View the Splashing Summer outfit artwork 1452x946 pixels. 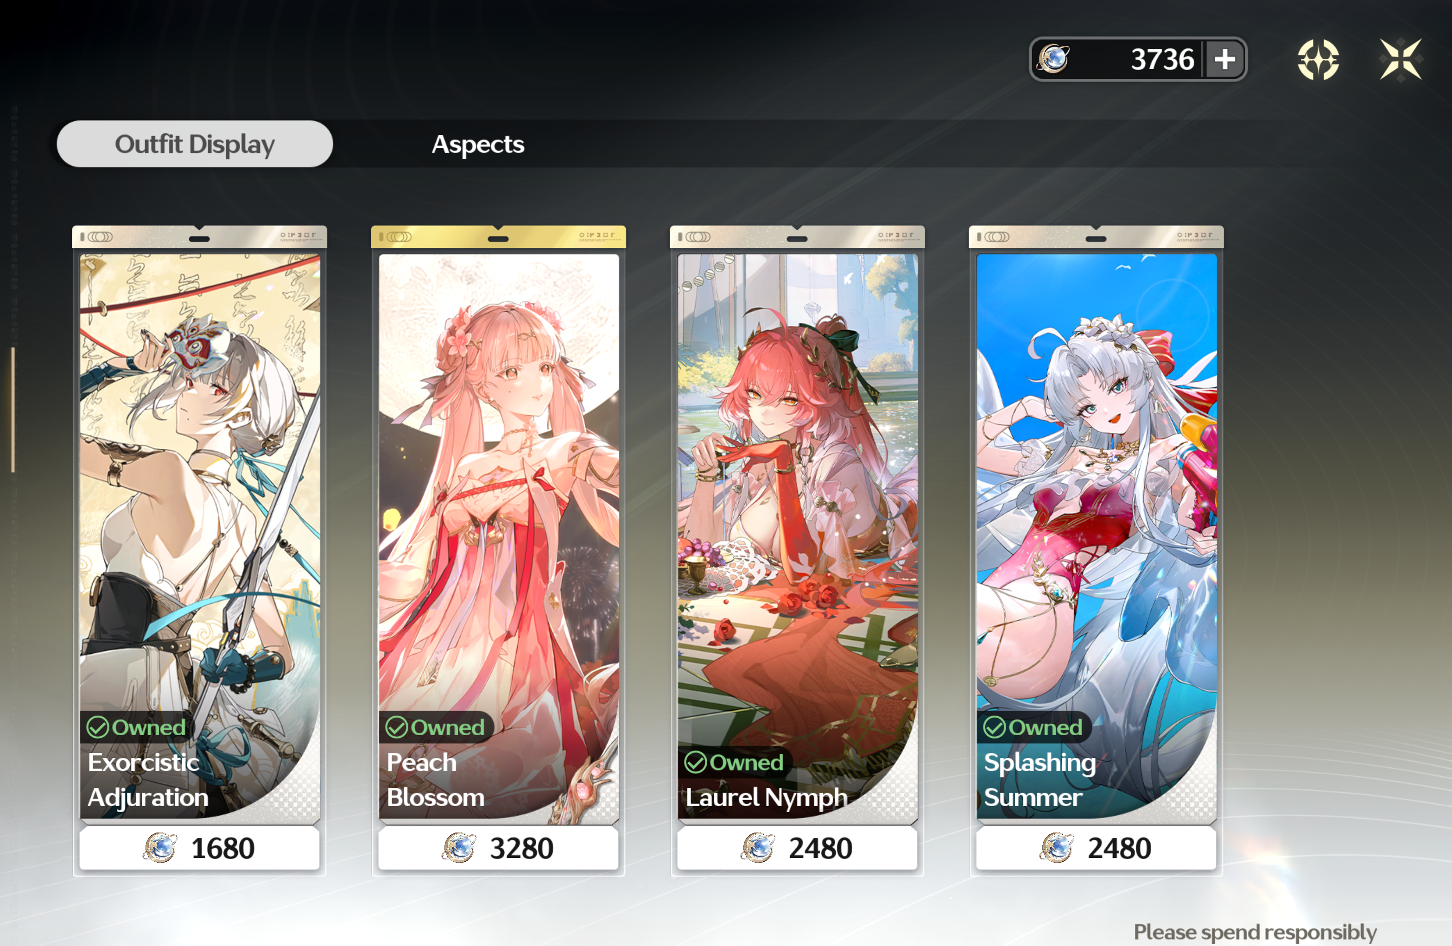[1097, 536]
